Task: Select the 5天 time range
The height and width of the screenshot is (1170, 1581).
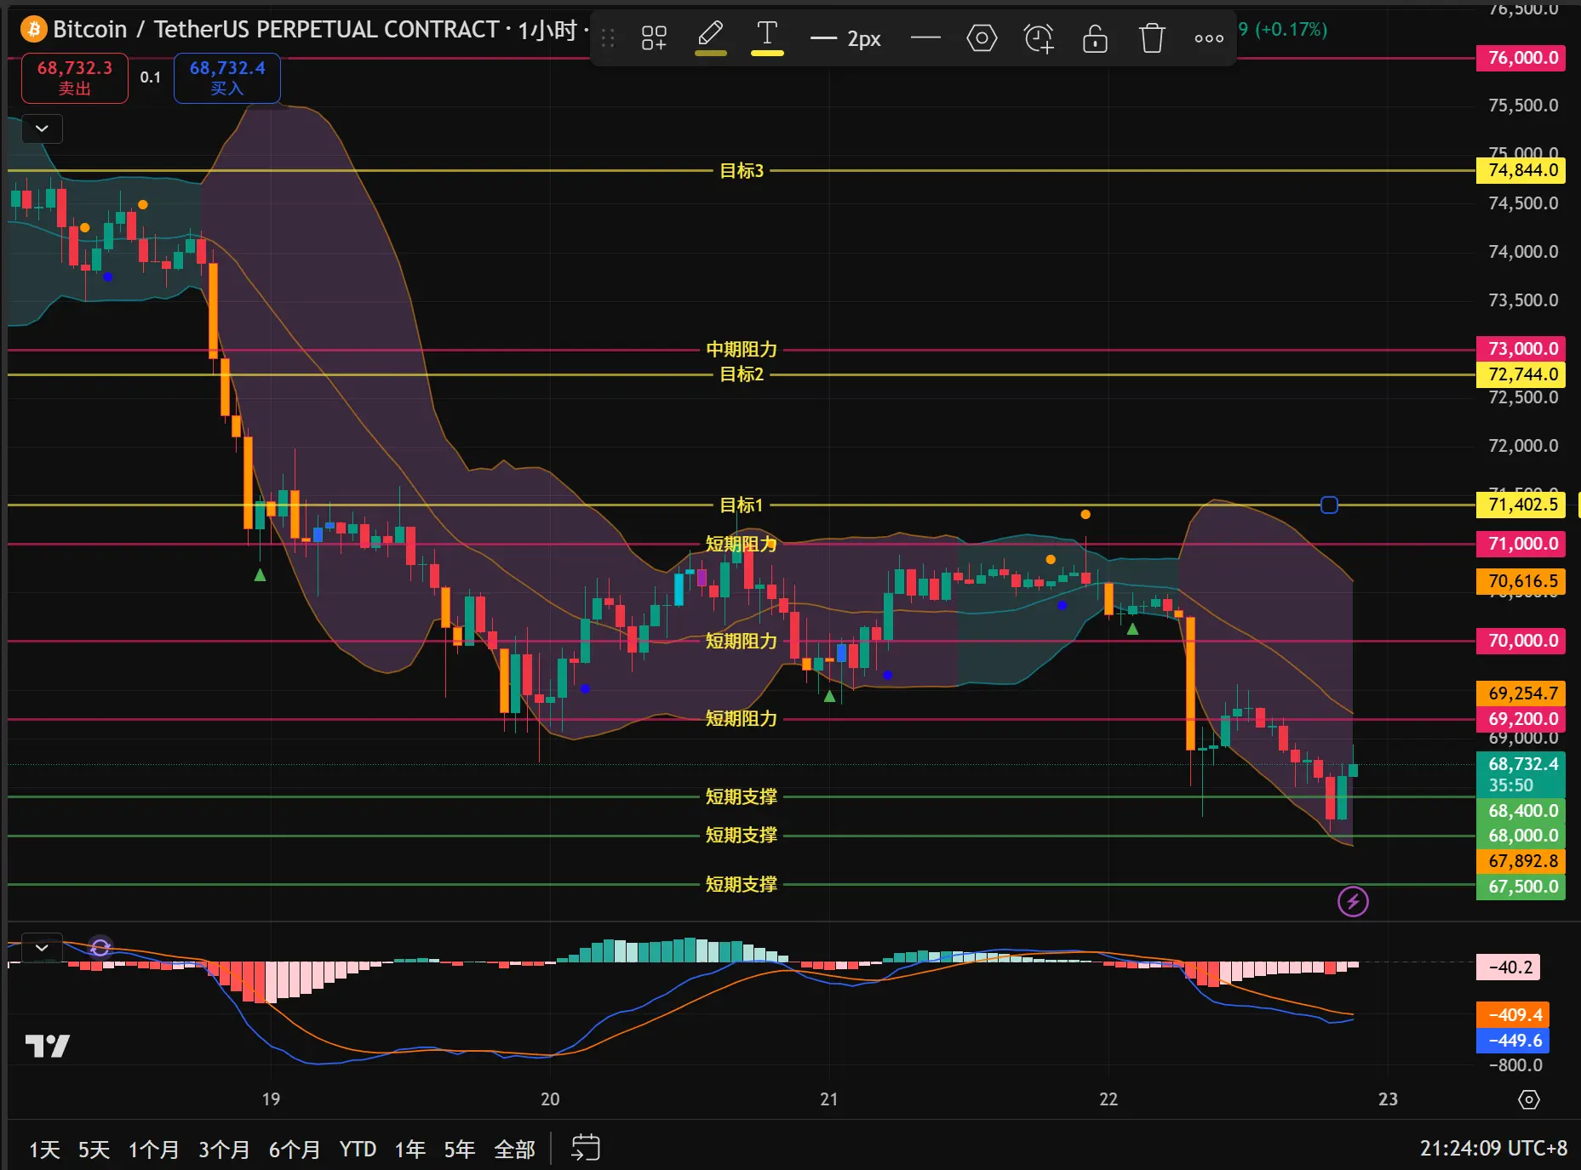Action: (94, 1150)
